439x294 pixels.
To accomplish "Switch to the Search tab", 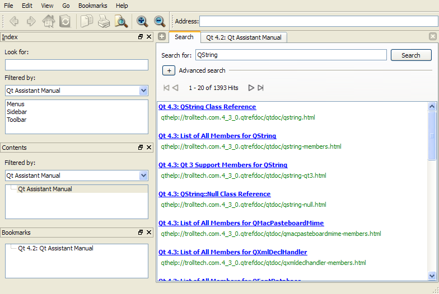I will (x=184, y=37).
